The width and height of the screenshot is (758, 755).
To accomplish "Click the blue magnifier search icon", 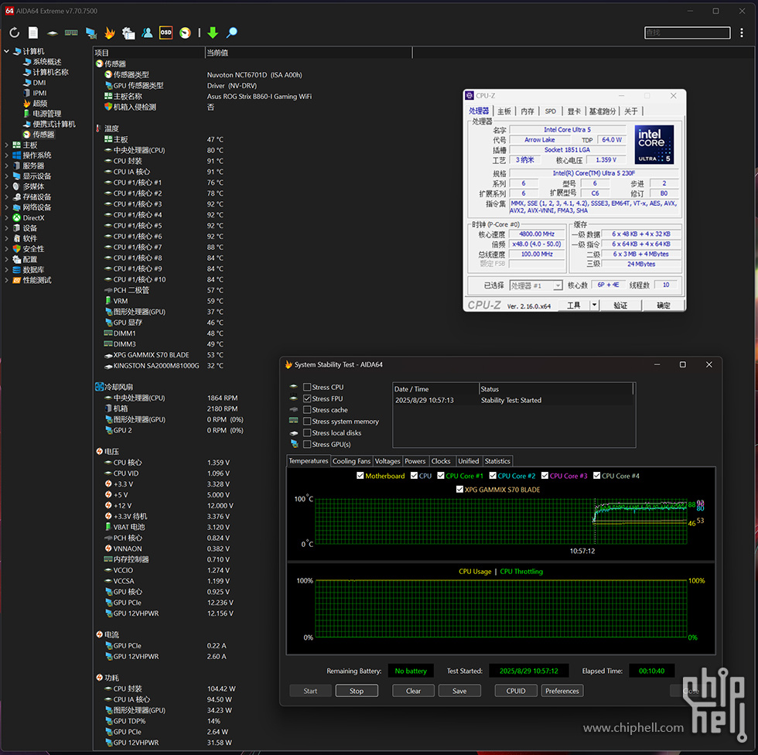I will coord(232,32).
